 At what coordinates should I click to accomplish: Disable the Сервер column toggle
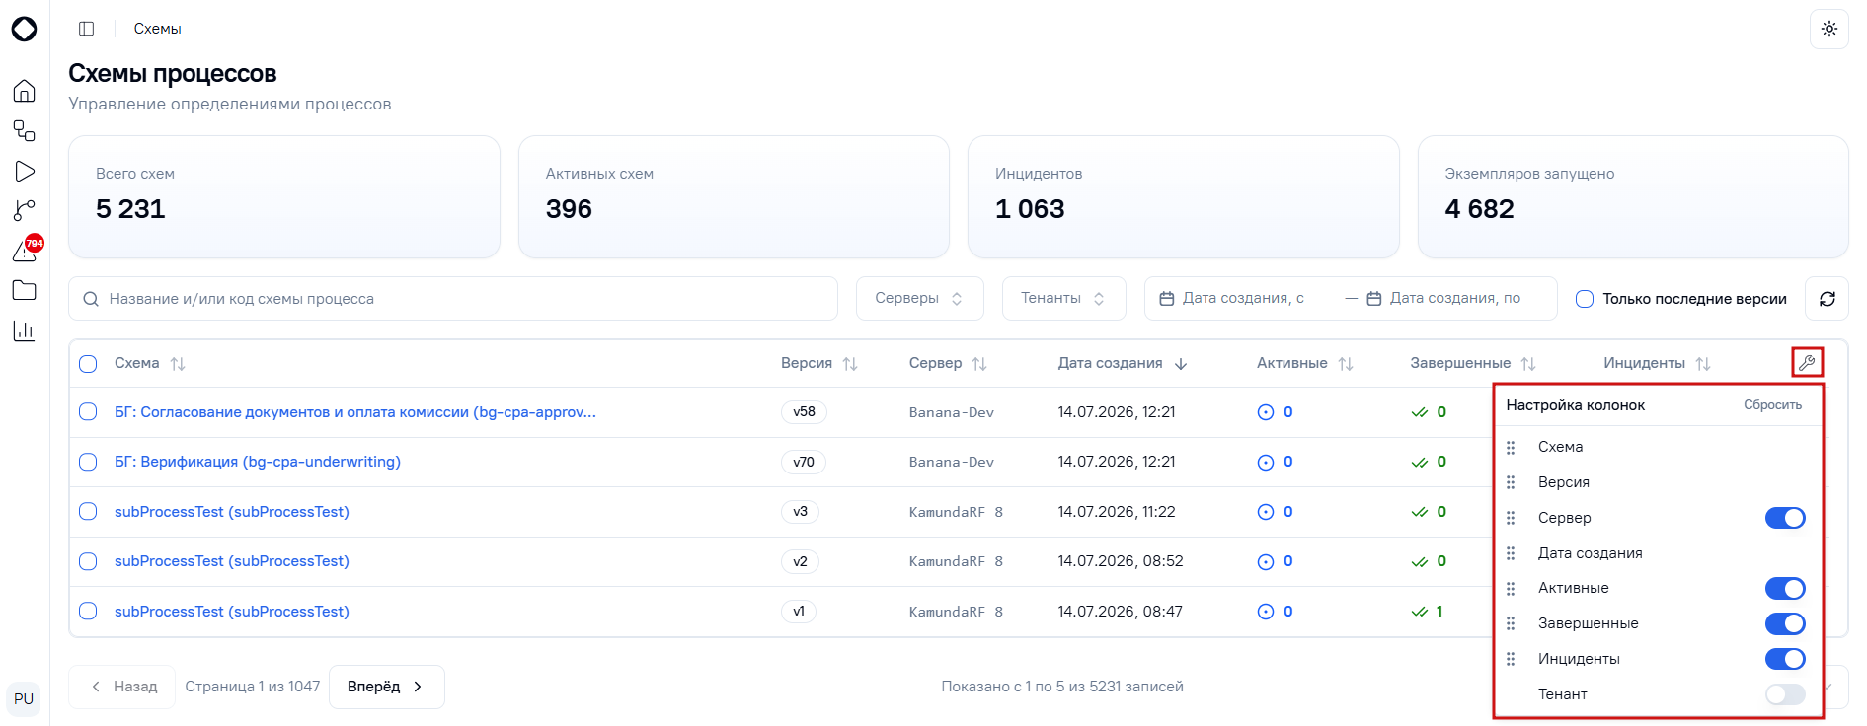click(1785, 518)
